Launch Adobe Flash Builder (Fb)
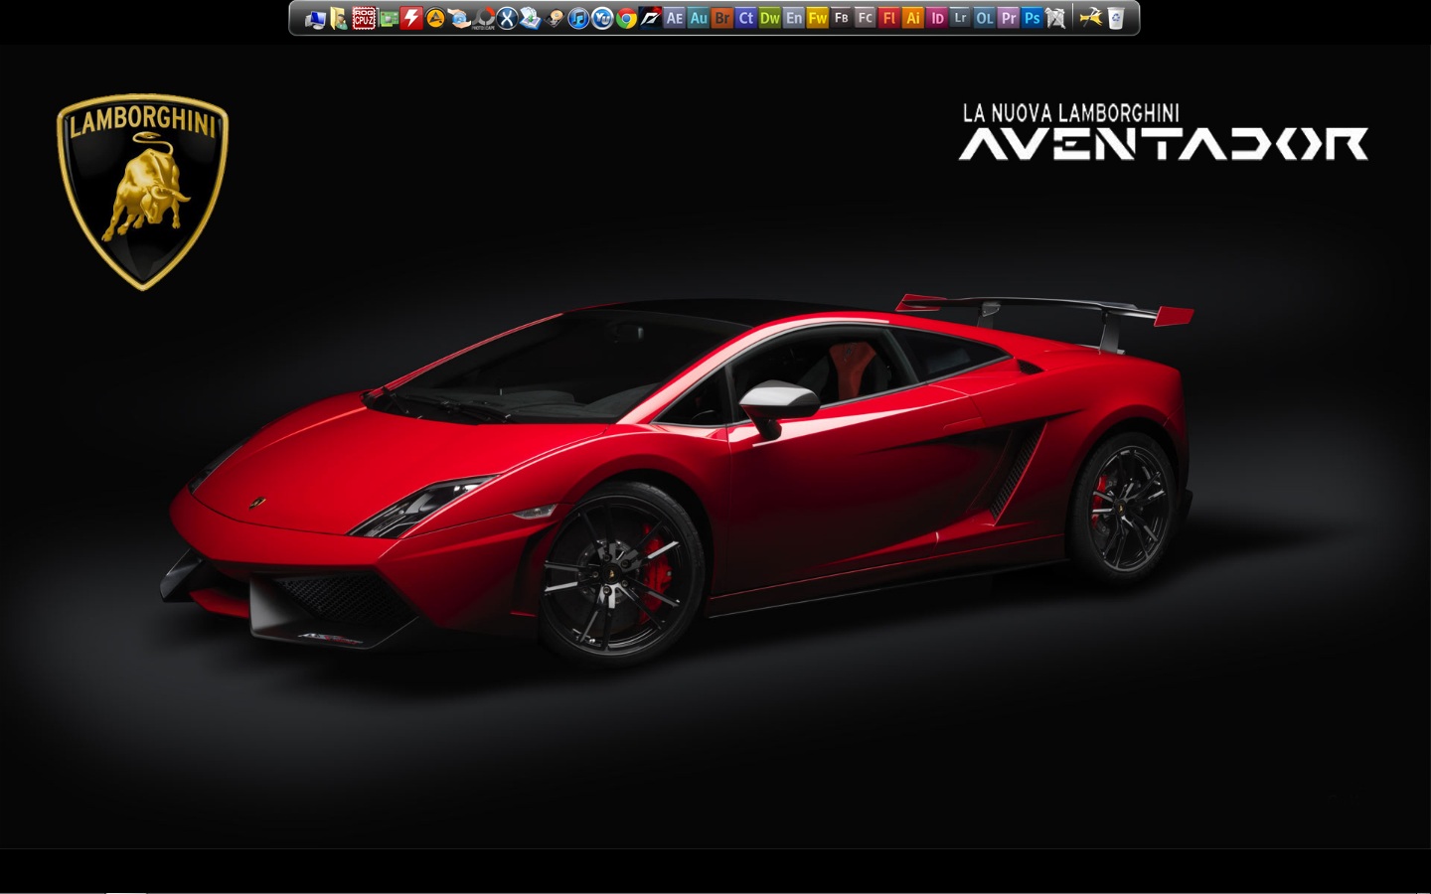This screenshot has height=894, width=1431. (841, 18)
